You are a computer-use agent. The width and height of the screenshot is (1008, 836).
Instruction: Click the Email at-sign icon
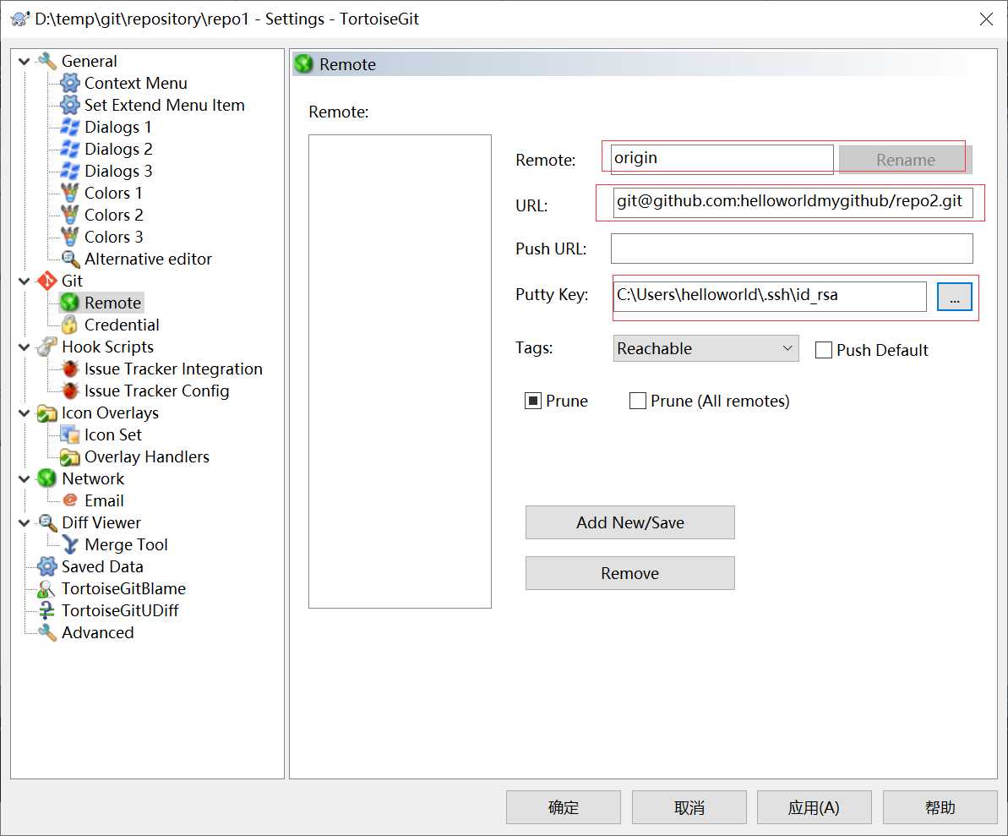[69, 501]
